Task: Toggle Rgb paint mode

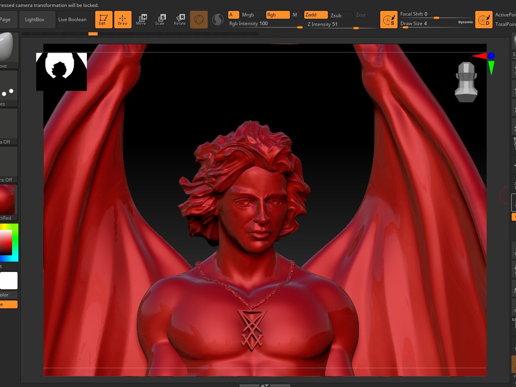Action: tap(278, 15)
